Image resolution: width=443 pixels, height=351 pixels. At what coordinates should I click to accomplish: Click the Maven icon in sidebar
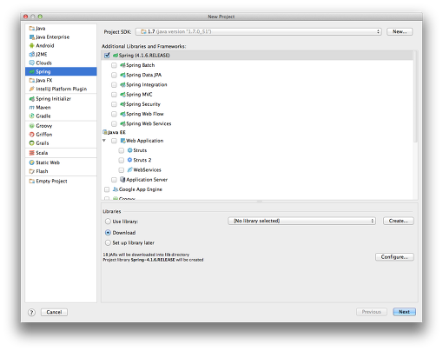click(x=32, y=108)
